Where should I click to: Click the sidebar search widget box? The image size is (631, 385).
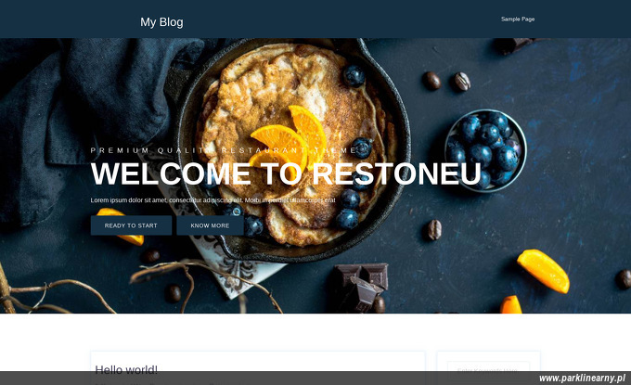point(488,368)
